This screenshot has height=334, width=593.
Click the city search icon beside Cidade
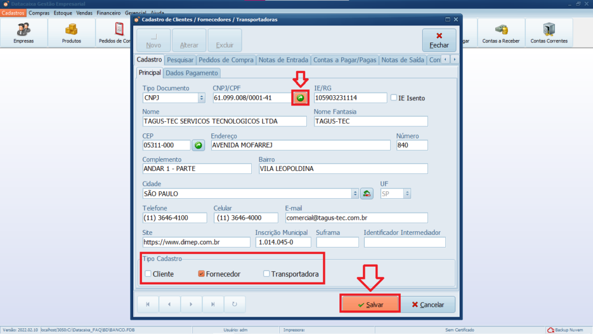tap(367, 194)
